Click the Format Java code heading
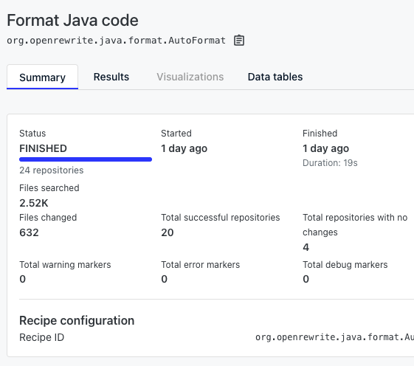 [x=72, y=21]
